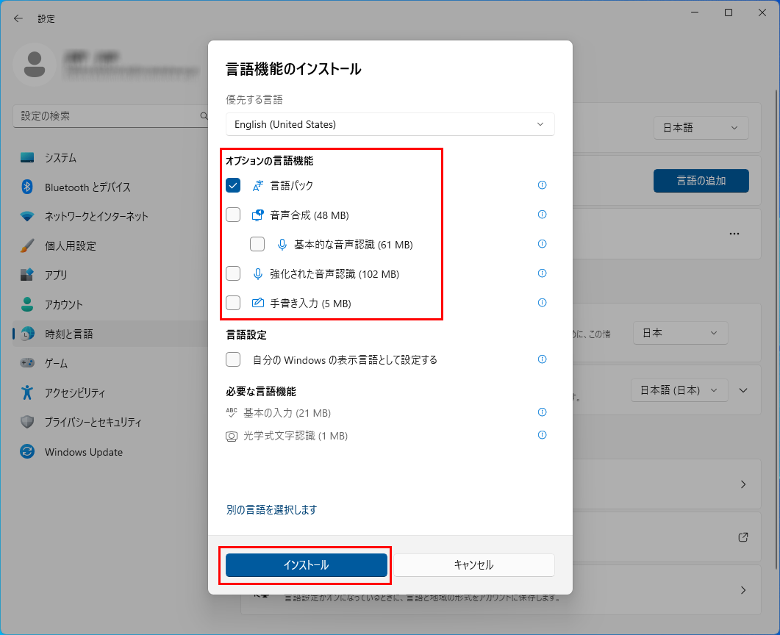Open ネットワークとインターネット settings
Viewport: 780px width, 635px height.
pos(110,216)
